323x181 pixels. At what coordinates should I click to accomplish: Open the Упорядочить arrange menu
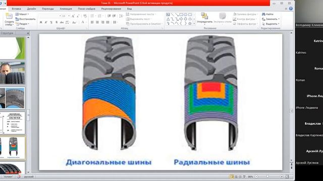(204, 19)
